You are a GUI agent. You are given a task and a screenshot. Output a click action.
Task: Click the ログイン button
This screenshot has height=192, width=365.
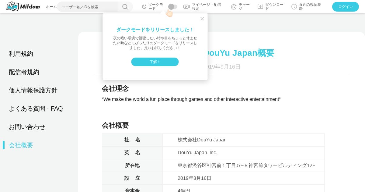346,7
